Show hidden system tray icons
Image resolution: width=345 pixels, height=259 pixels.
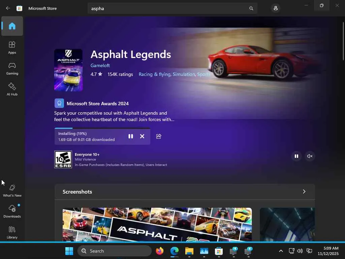(281, 251)
